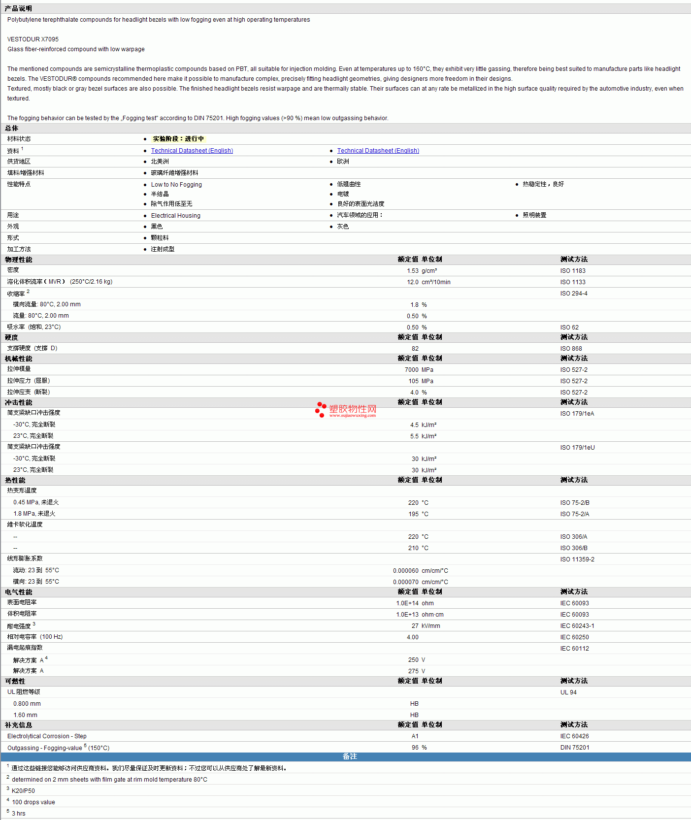Viewport: 691px width, 820px height.
Task: Select the melt volume rate value '12.0'
Action: point(413,282)
